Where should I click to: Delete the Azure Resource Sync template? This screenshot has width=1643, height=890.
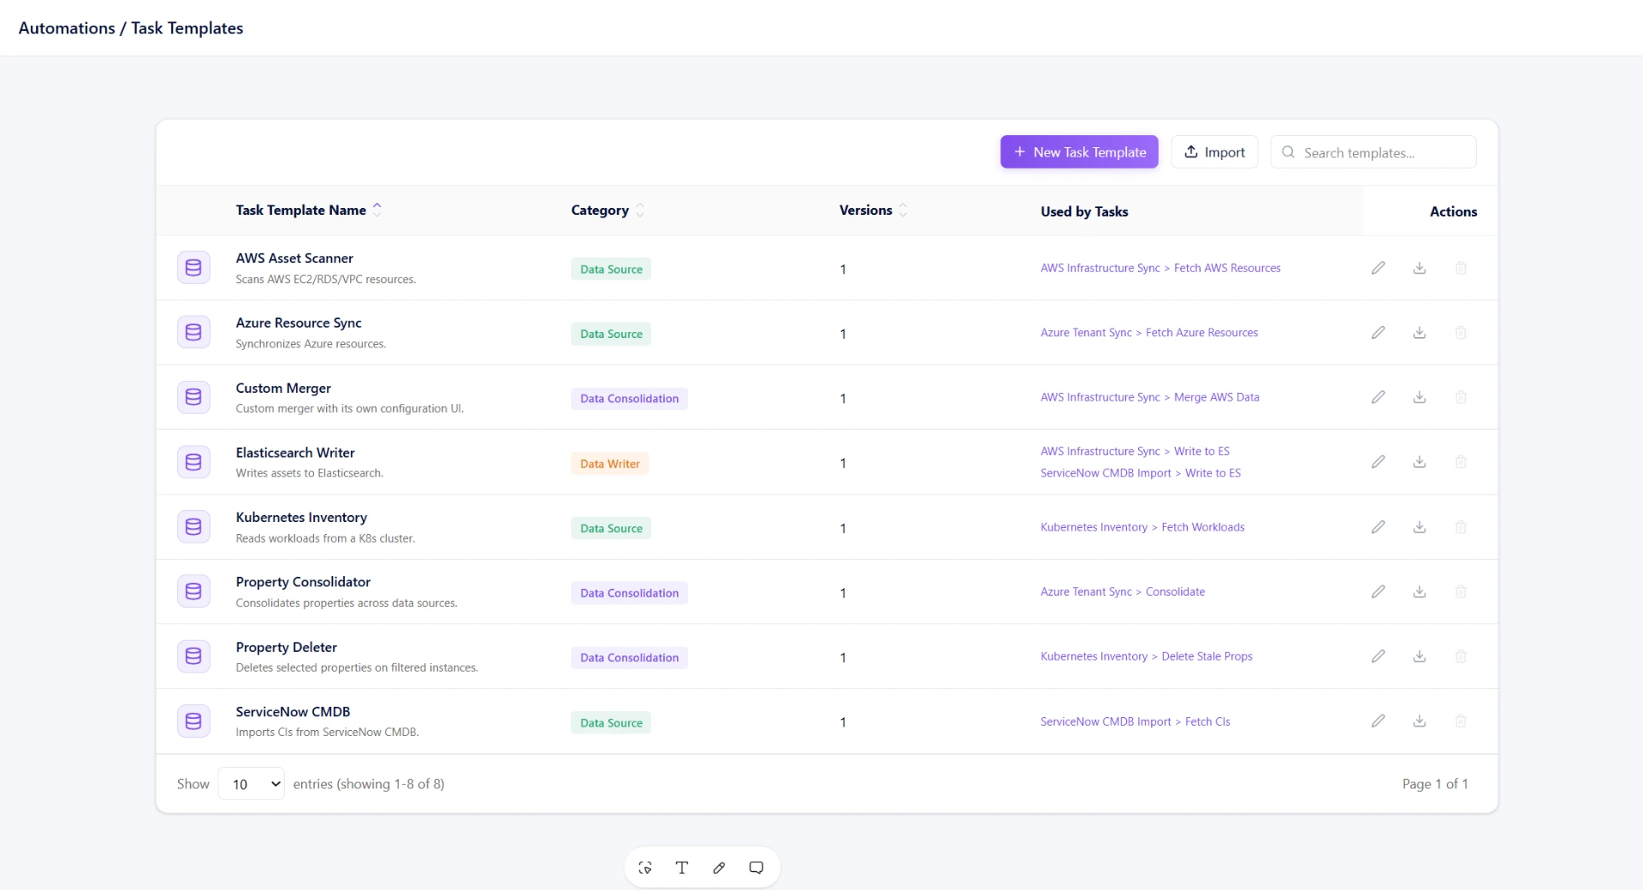pyautogui.click(x=1461, y=332)
